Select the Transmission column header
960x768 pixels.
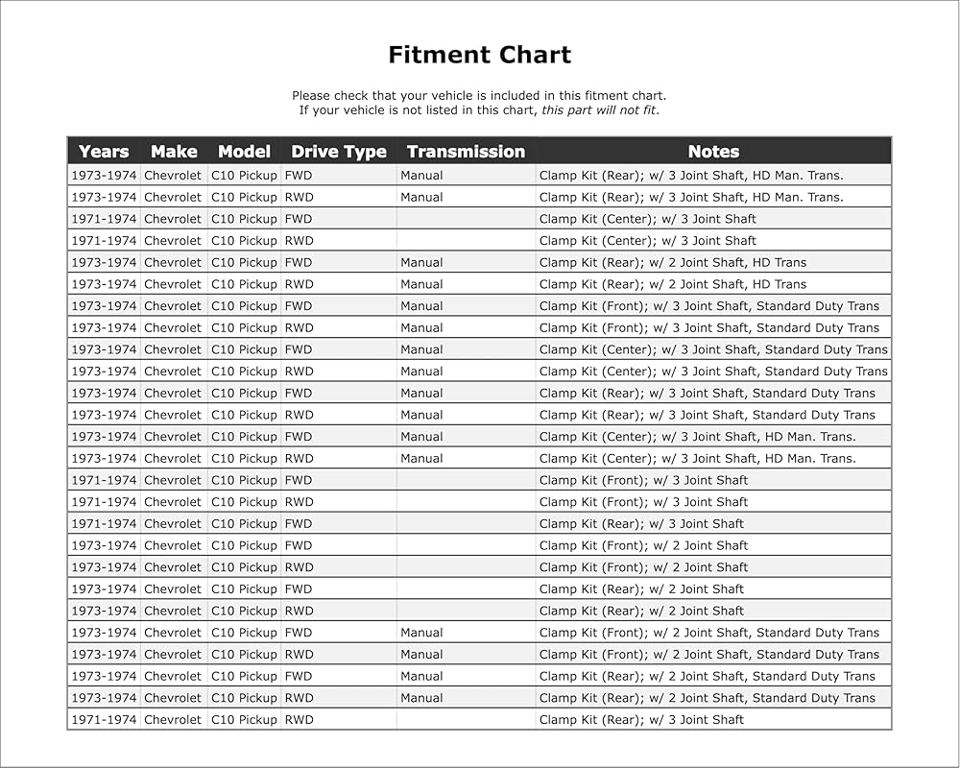(x=466, y=152)
